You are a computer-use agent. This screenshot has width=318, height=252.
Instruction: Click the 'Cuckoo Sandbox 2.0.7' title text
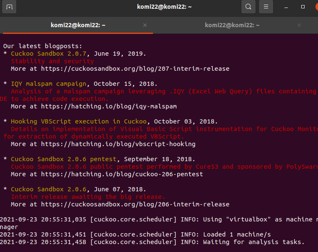coord(49,54)
